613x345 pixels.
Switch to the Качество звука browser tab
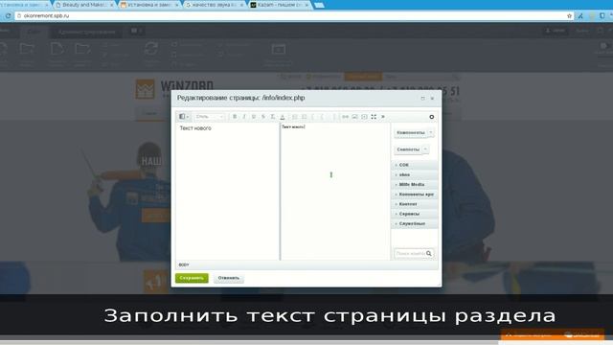coord(215,5)
